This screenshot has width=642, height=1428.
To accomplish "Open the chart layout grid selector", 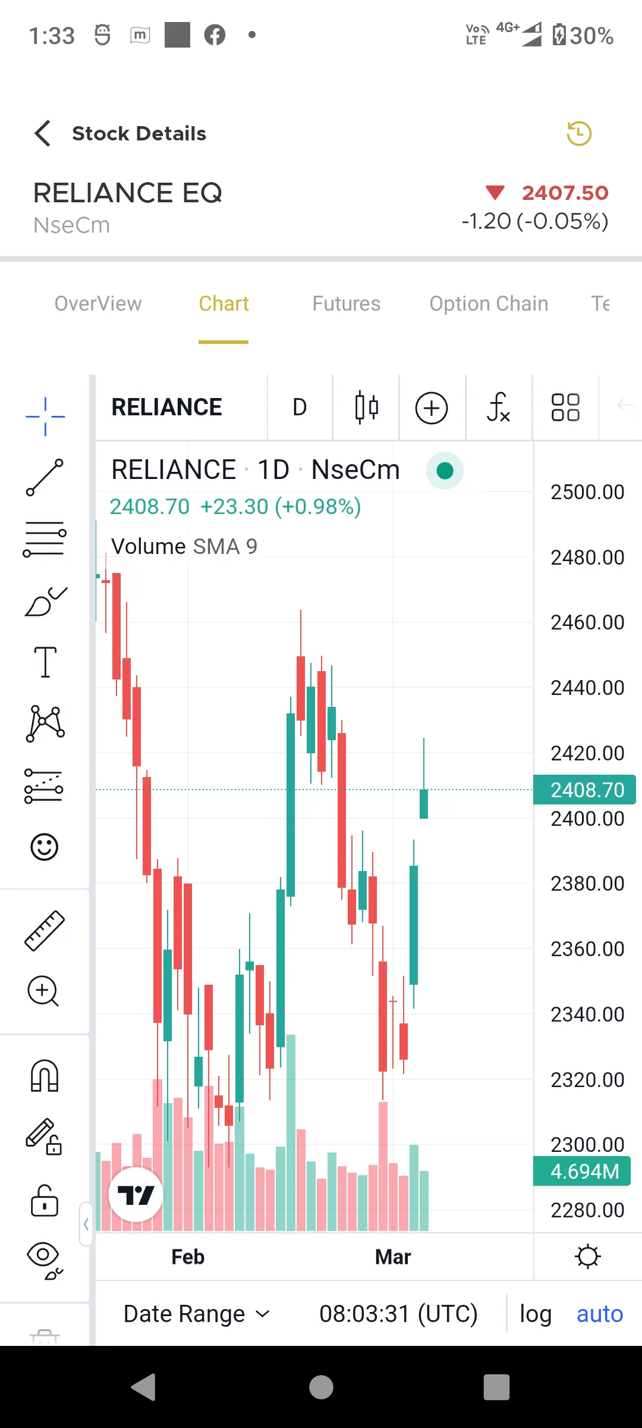I will [565, 408].
